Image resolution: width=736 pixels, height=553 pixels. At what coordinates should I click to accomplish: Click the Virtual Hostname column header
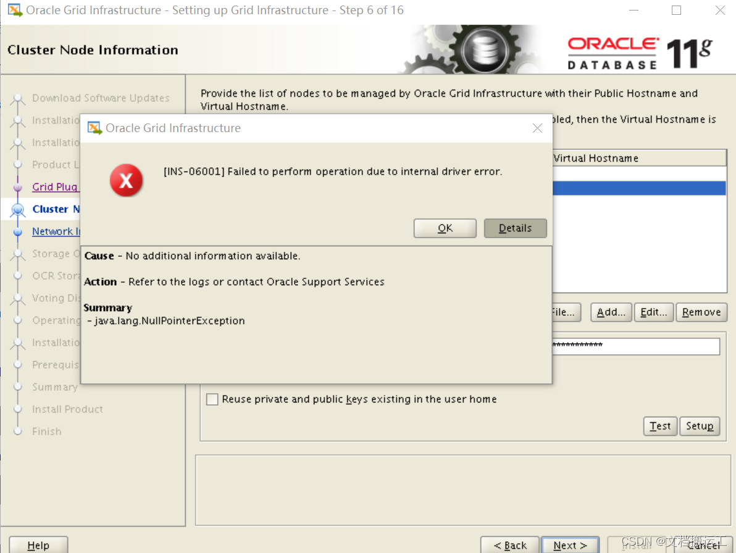(639, 158)
